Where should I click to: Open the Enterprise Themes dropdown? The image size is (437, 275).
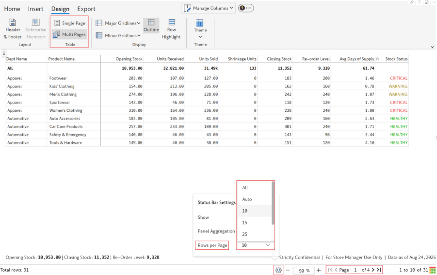click(36, 29)
